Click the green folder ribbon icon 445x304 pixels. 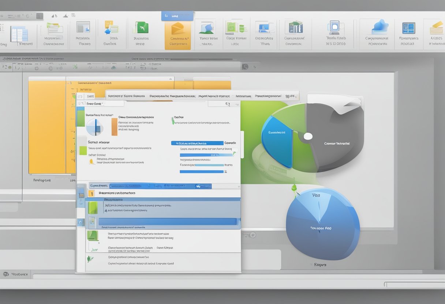coord(54,28)
